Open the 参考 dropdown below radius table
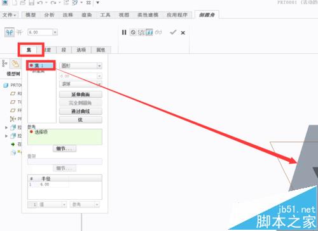The height and width of the screenshot is (231, 318). point(85,204)
